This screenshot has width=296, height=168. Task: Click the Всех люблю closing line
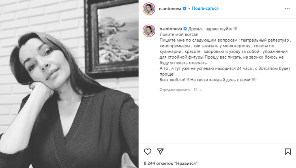click(208, 80)
